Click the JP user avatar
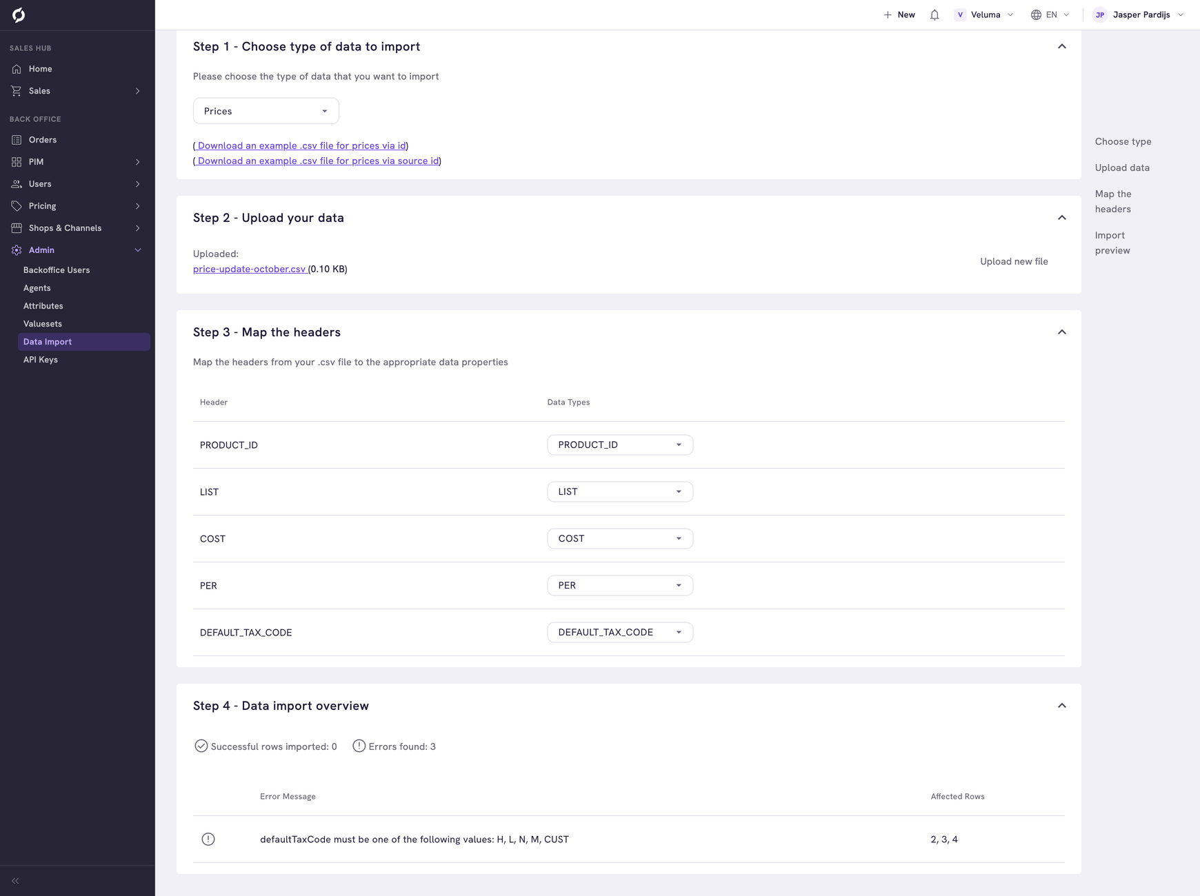1200x896 pixels. click(x=1100, y=14)
